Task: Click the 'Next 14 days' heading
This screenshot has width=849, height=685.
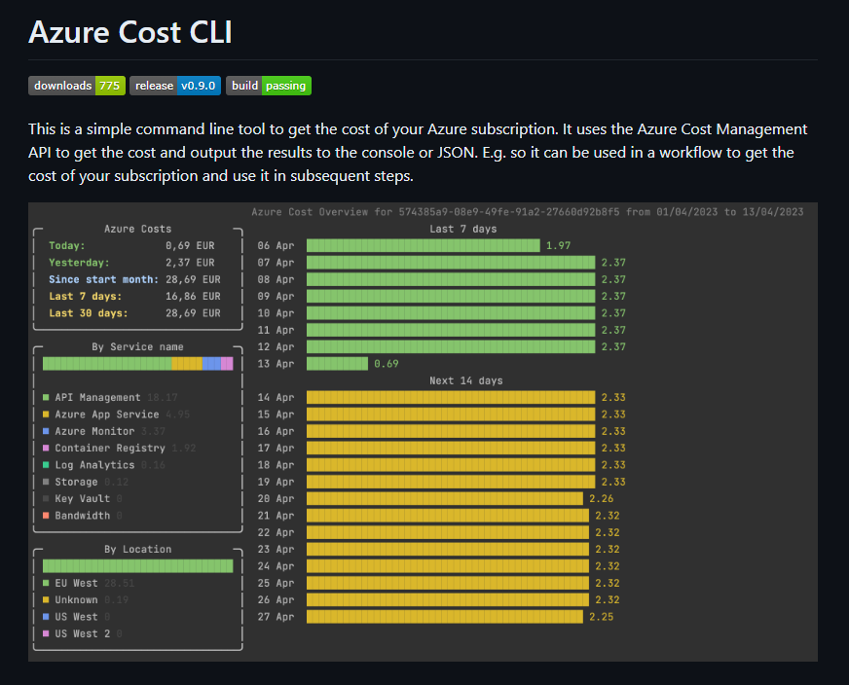Action: pos(466,380)
